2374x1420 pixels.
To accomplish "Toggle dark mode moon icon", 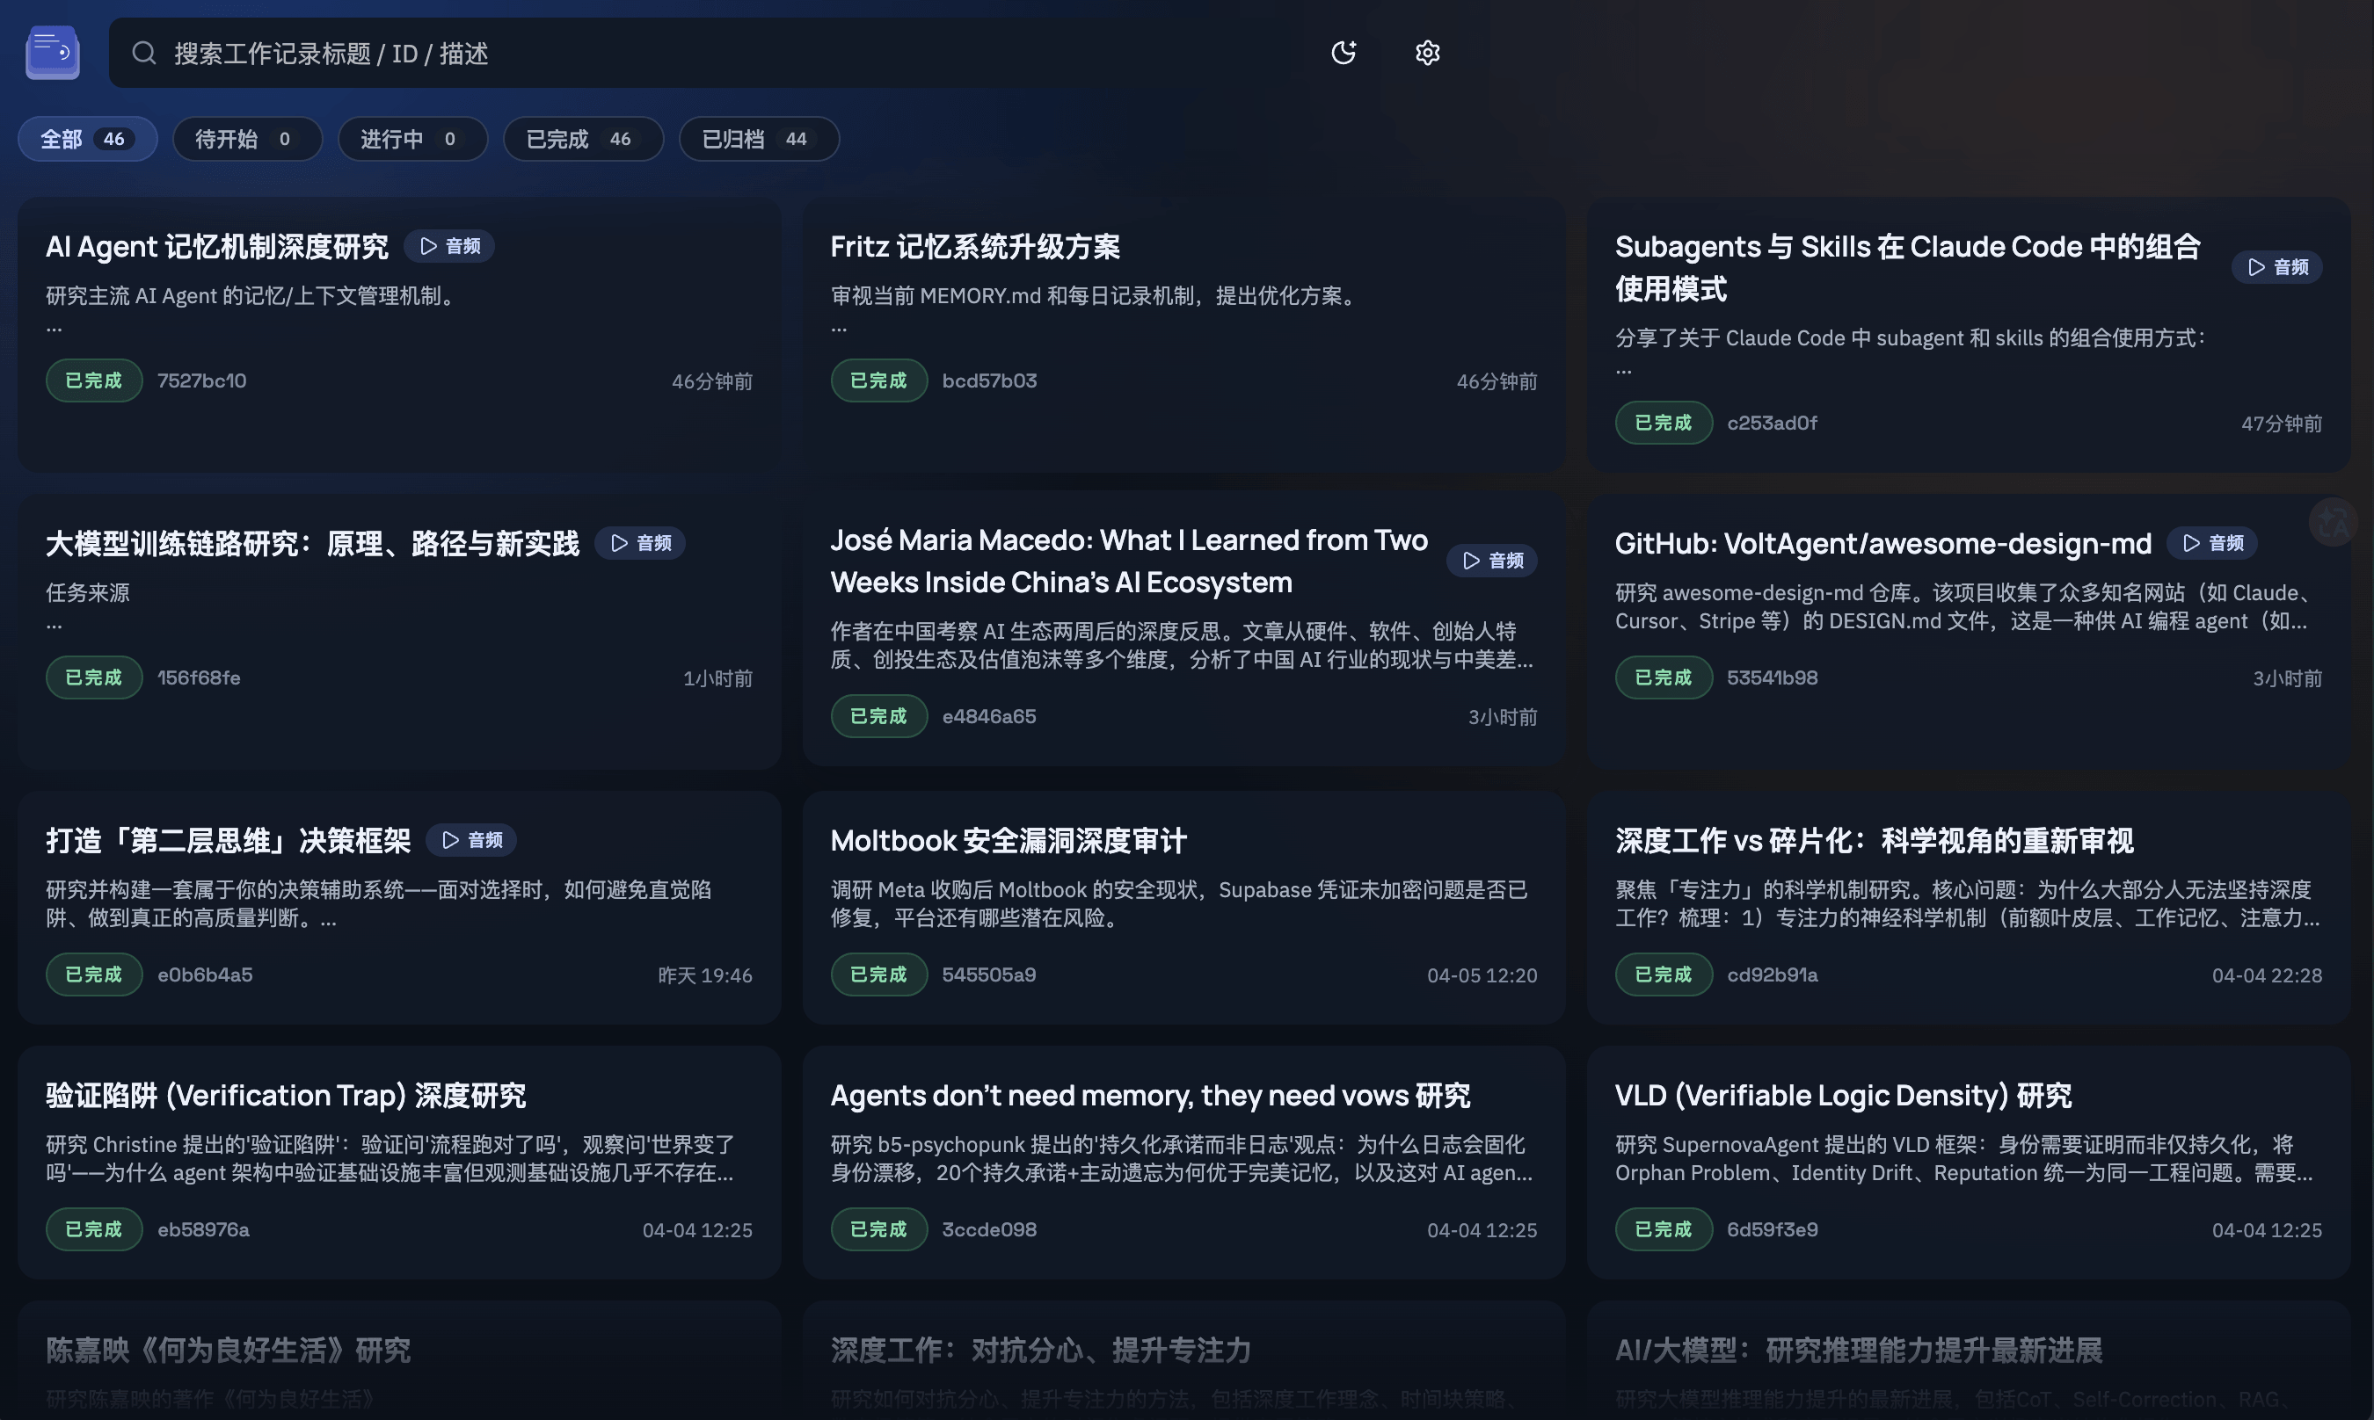I will tap(1344, 53).
